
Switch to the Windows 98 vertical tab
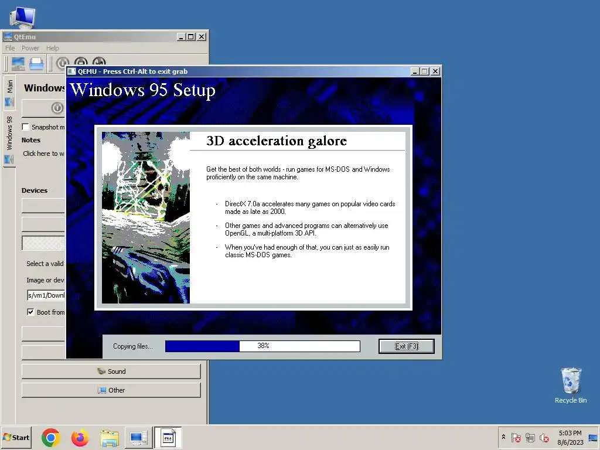(9, 139)
